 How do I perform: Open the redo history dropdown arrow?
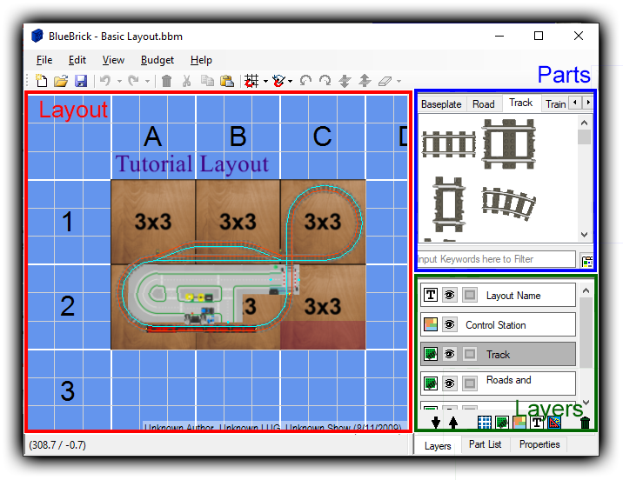[147, 82]
